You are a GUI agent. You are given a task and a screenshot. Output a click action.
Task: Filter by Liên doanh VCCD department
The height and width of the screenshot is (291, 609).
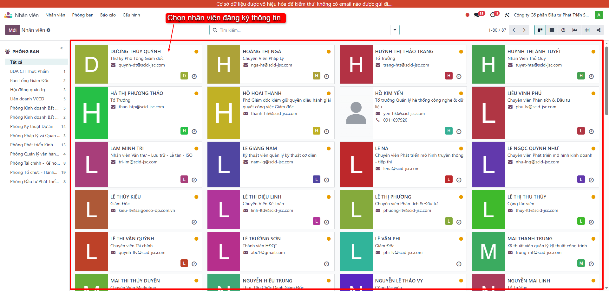(36, 99)
